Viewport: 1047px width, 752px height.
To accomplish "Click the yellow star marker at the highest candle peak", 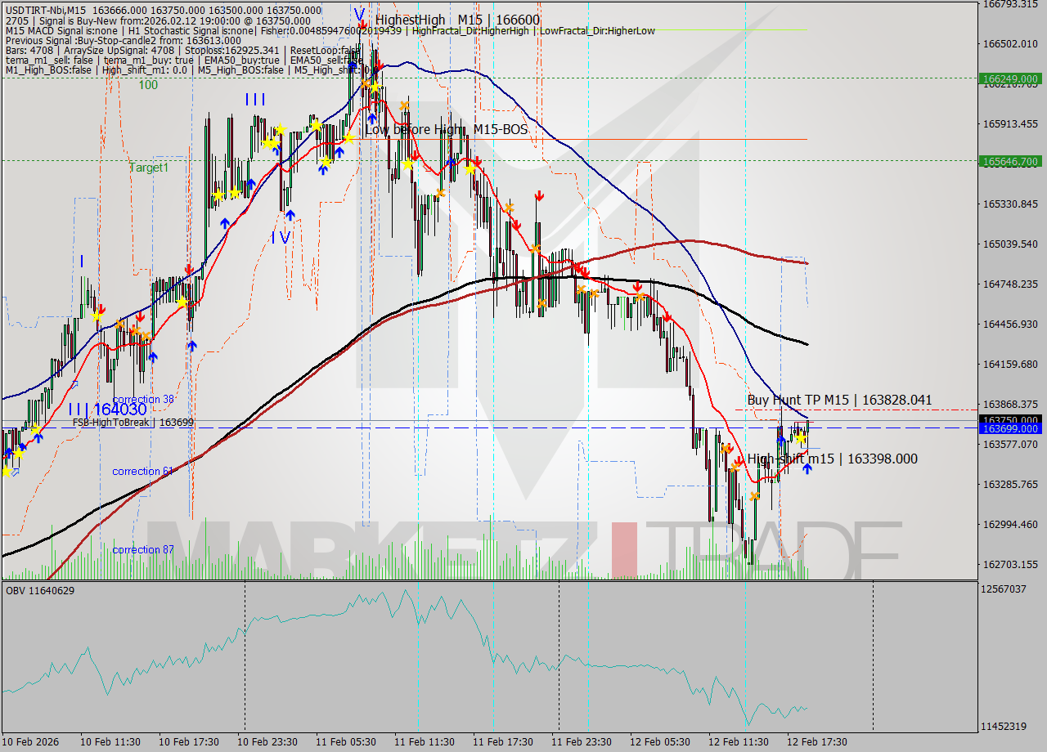I will [x=375, y=87].
